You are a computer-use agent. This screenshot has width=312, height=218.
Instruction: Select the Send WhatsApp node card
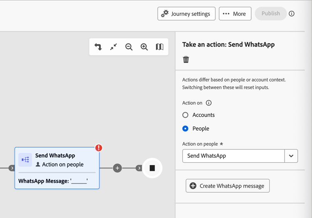57,168
